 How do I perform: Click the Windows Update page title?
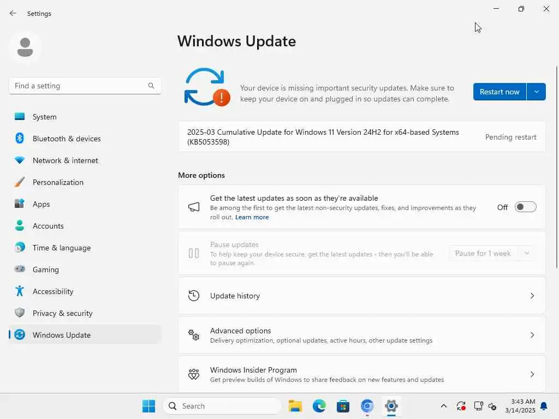[237, 41]
